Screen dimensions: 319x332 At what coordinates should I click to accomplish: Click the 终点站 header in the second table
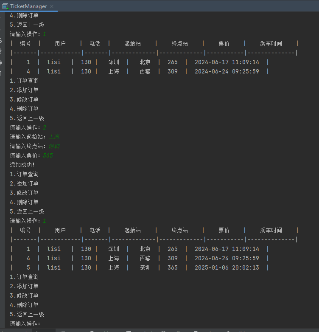(179, 230)
